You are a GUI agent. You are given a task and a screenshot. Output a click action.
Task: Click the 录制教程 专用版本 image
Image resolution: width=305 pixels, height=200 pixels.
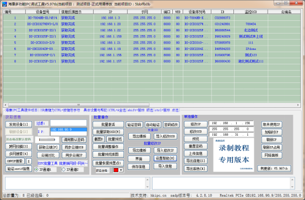(233, 155)
